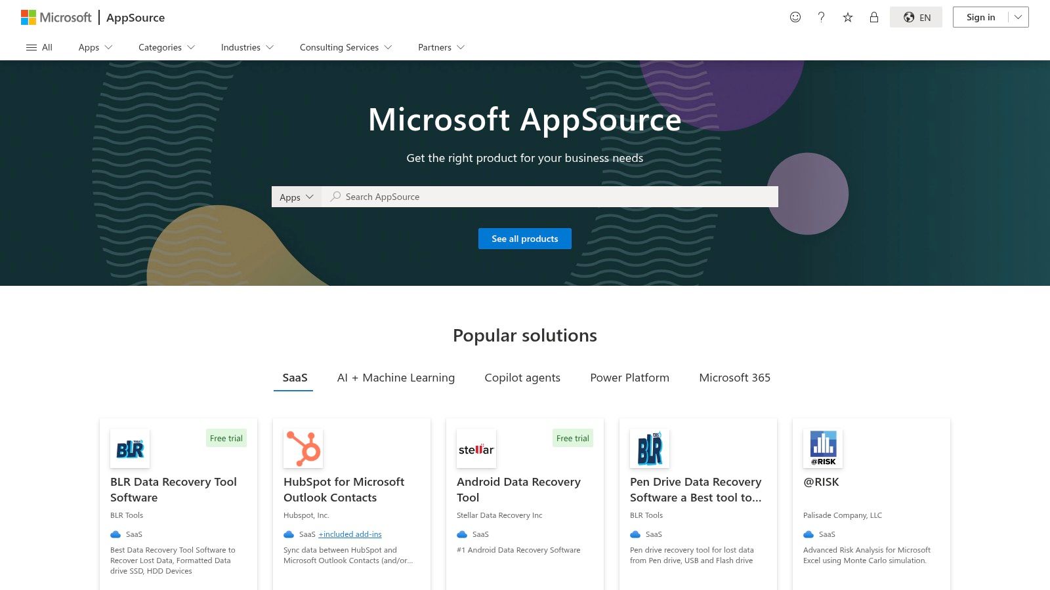This screenshot has height=590, width=1050.
Task: Open saved favorites star icon
Action: coord(848,17)
